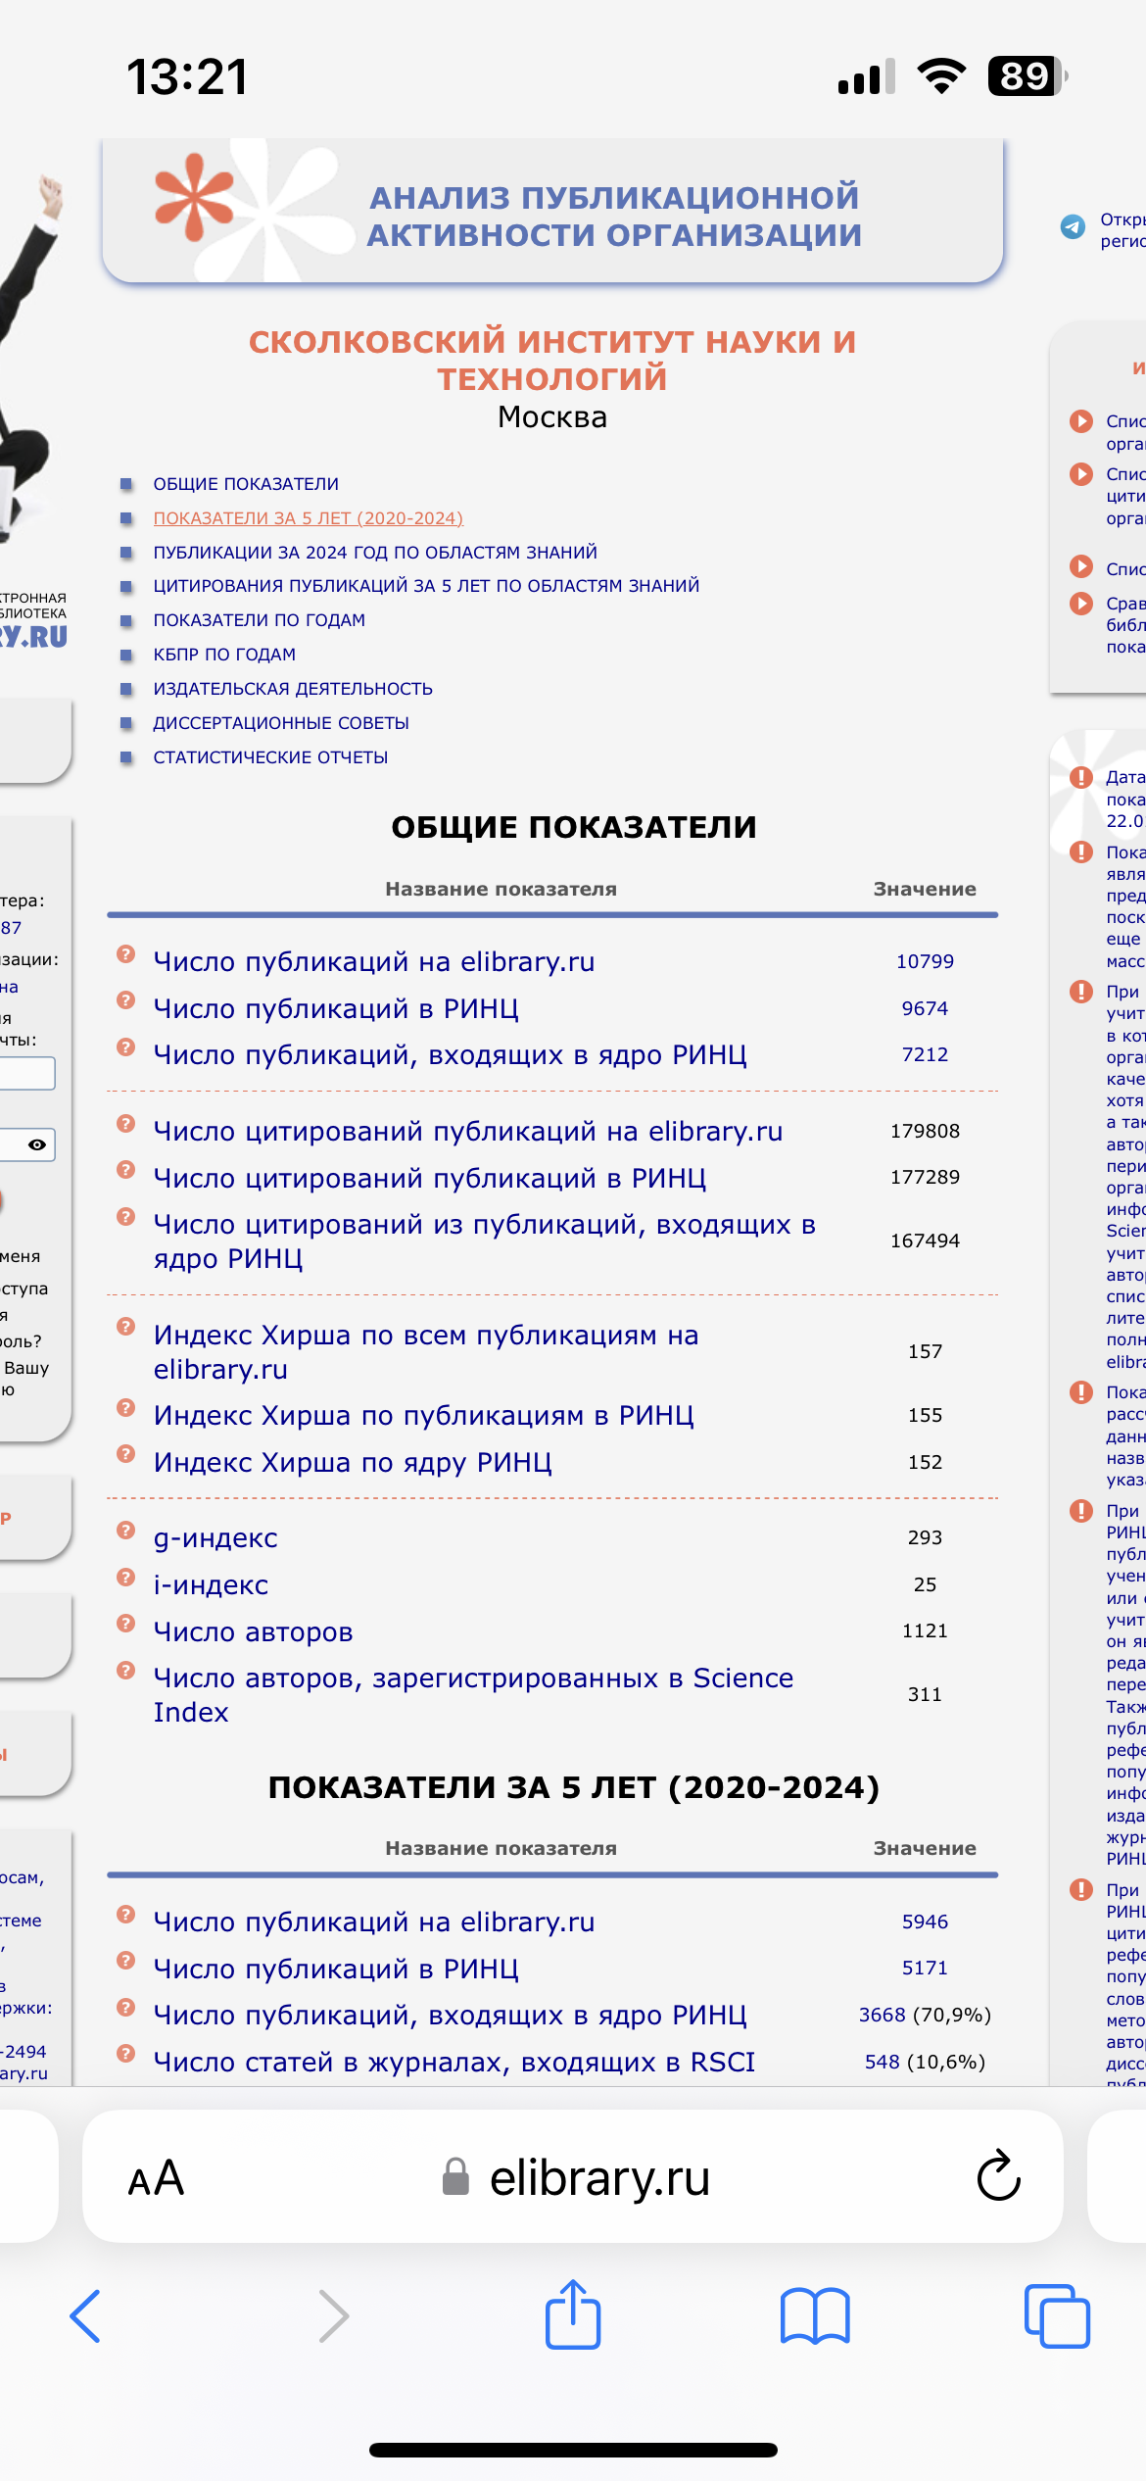1146x2481 pixels.
Task: Click the help icon beside 'g-индекс'
Action: [125, 1530]
